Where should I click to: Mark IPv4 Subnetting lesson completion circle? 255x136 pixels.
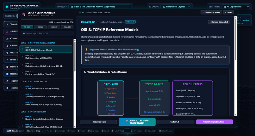22,57
